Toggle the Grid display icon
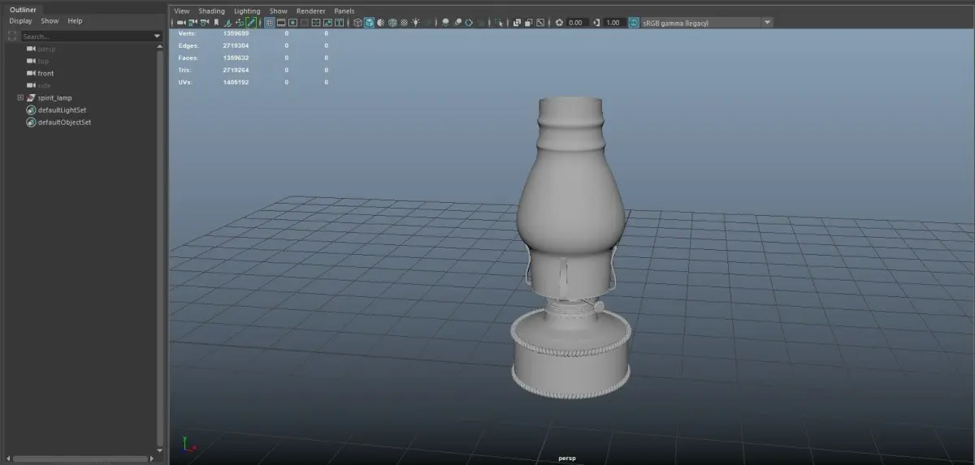 click(270, 23)
